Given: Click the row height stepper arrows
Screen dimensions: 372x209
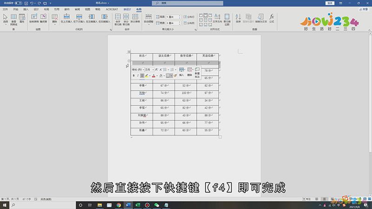Looking at the screenshot, I should coord(179,17).
